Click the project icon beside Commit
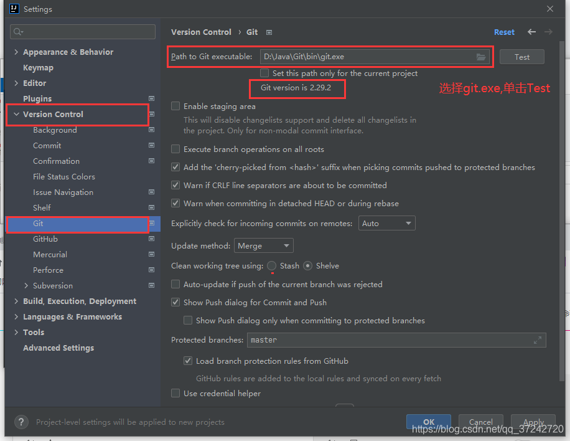The width and height of the screenshot is (570, 441). pyautogui.click(x=152, y=145)
